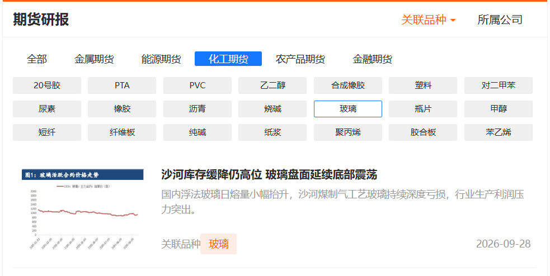Filter by 甲醇

tap(499, 109)
